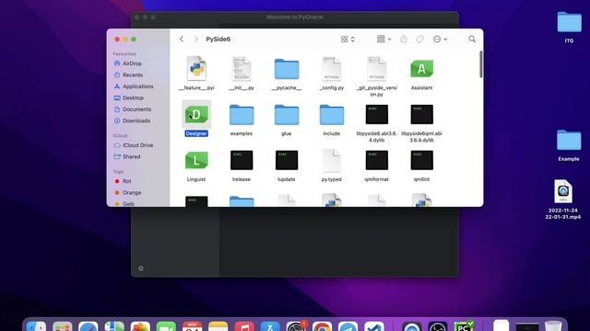Open Telegram from the dock
Viewport: 590px width, 331px height.
click(348, 326)
